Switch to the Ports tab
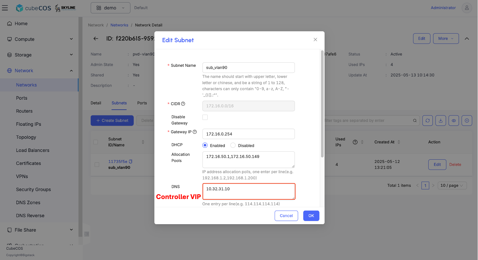Viewport: 478px width, 260px height. click(142, 103)
